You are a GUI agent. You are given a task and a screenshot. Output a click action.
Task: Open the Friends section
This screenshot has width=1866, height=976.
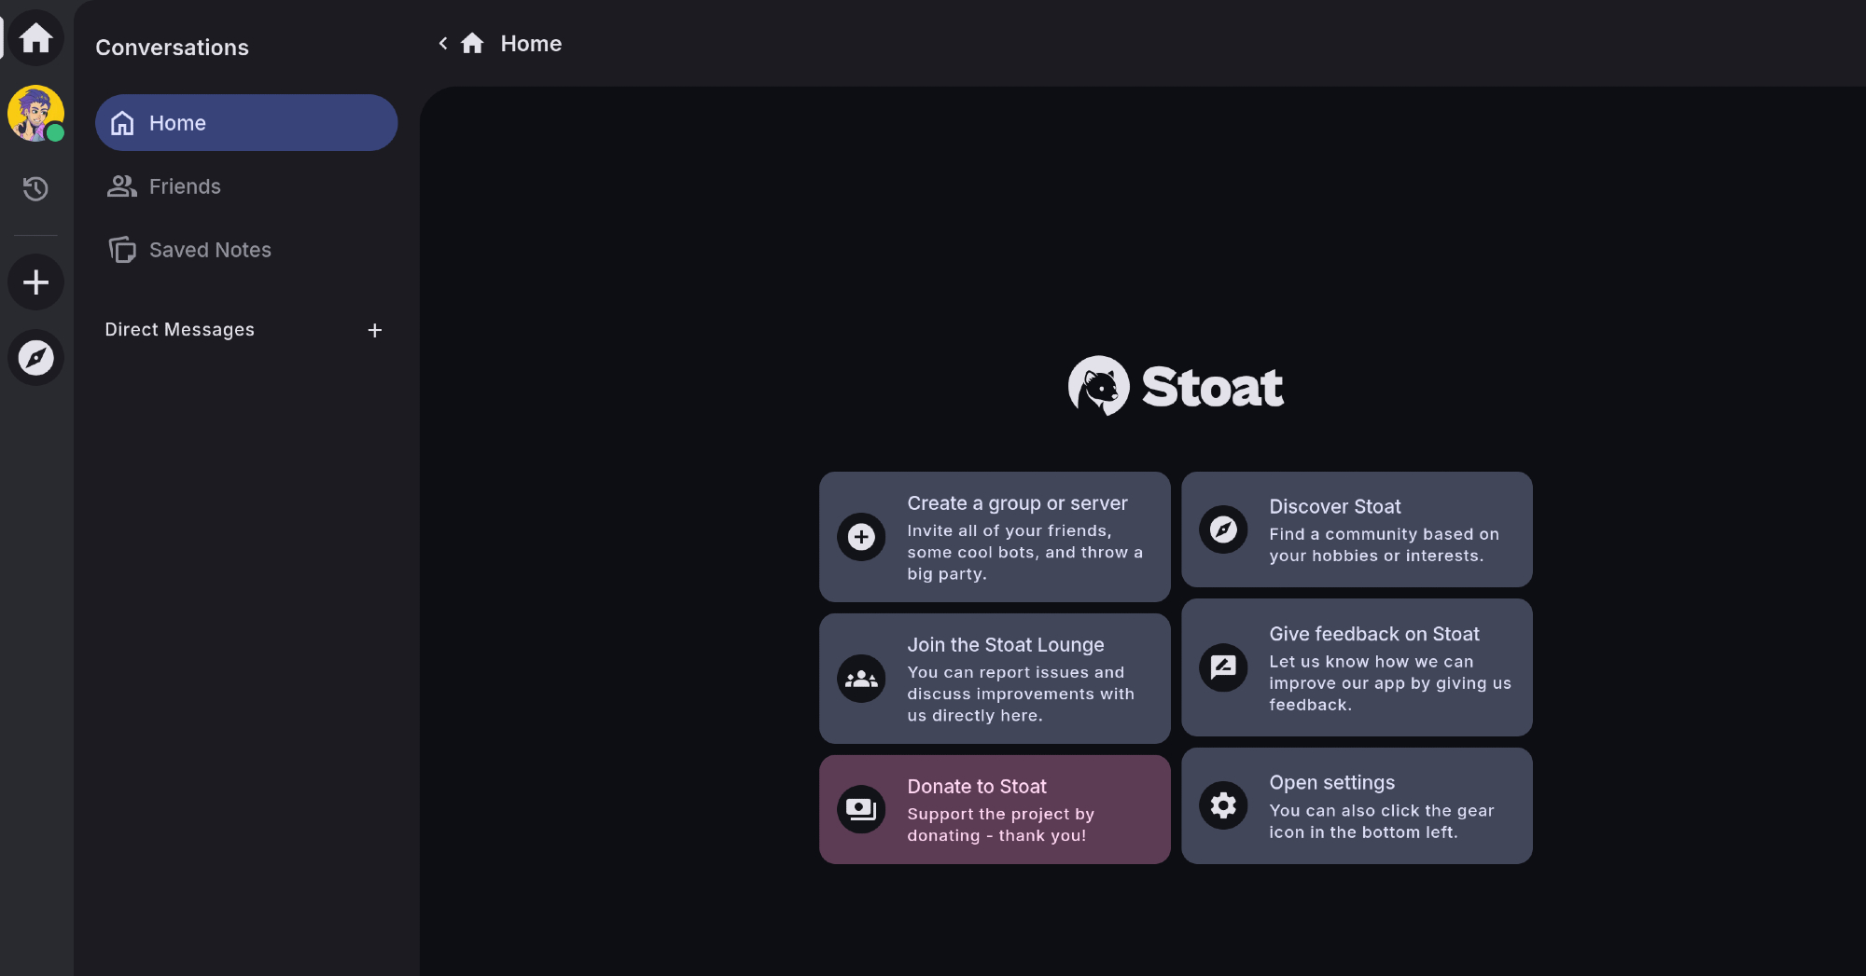point(185,186)
